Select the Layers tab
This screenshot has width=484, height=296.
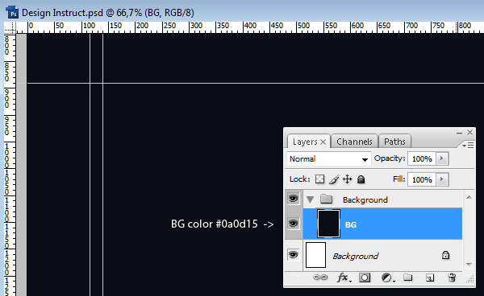pyautogui.click(x=305, y=142)
